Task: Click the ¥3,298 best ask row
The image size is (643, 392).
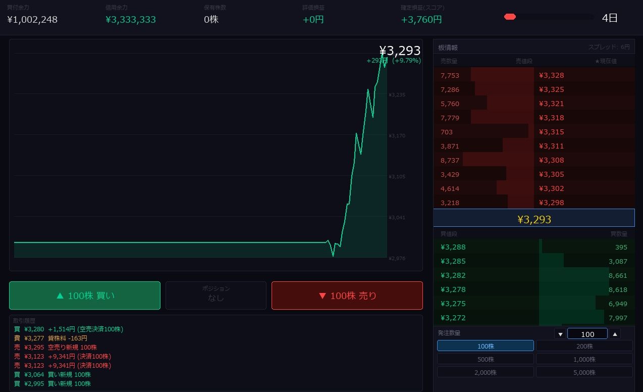Action: 534,203
